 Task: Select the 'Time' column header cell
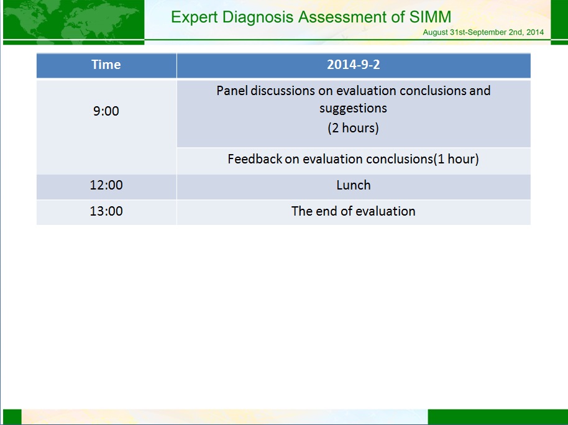(106, 65)
